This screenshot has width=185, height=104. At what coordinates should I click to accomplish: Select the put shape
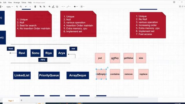100,58
